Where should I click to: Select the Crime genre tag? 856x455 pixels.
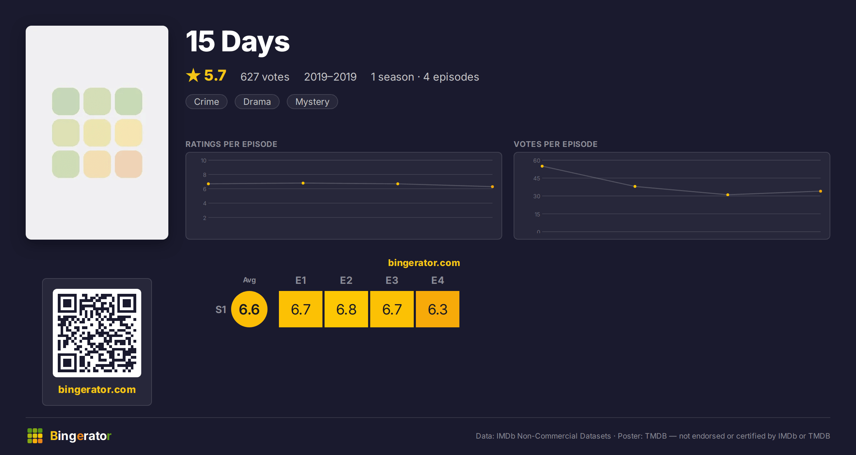[x=207, y=102]
